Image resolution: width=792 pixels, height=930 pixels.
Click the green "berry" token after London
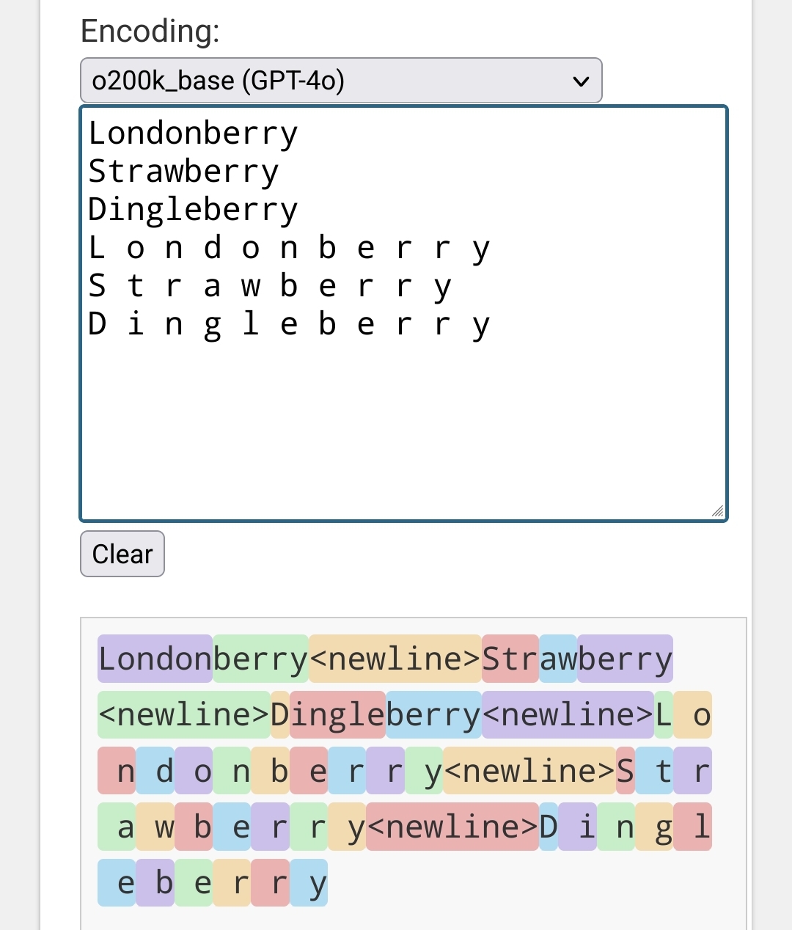(261, 659)
